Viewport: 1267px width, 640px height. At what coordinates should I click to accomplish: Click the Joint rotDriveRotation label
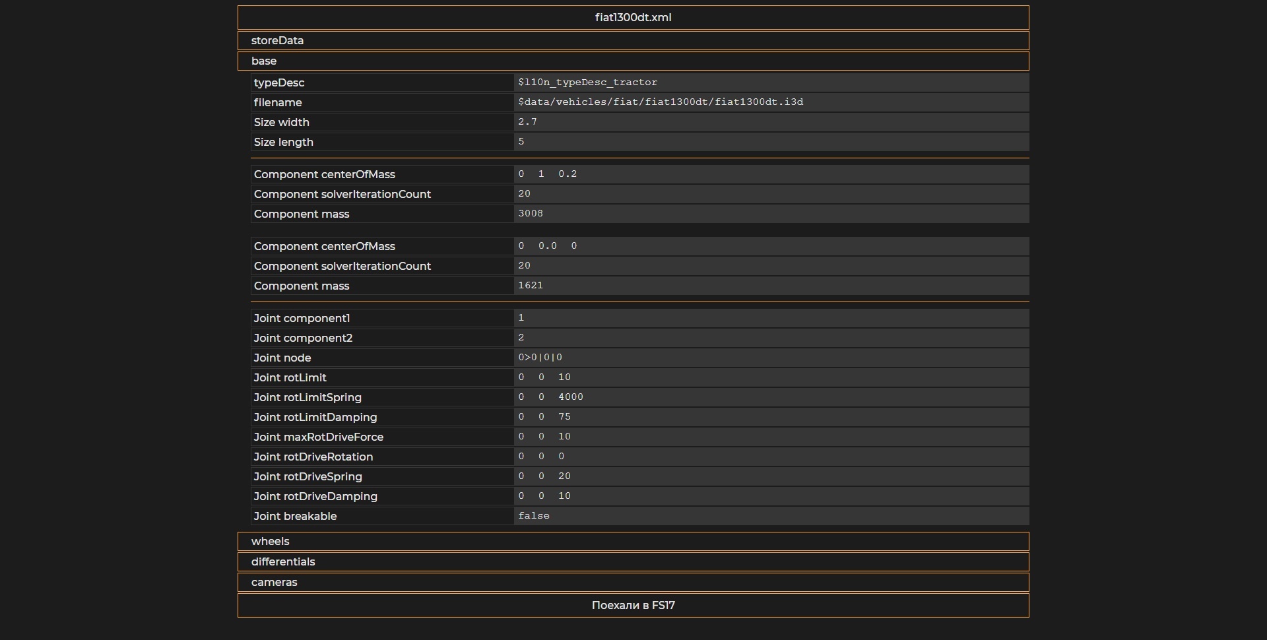pyautogui.click(x=313, y=457)
